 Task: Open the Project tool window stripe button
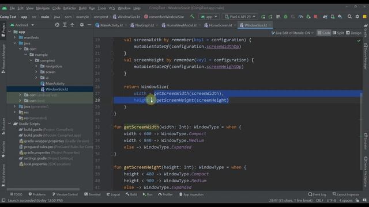(x=3, y=30)
